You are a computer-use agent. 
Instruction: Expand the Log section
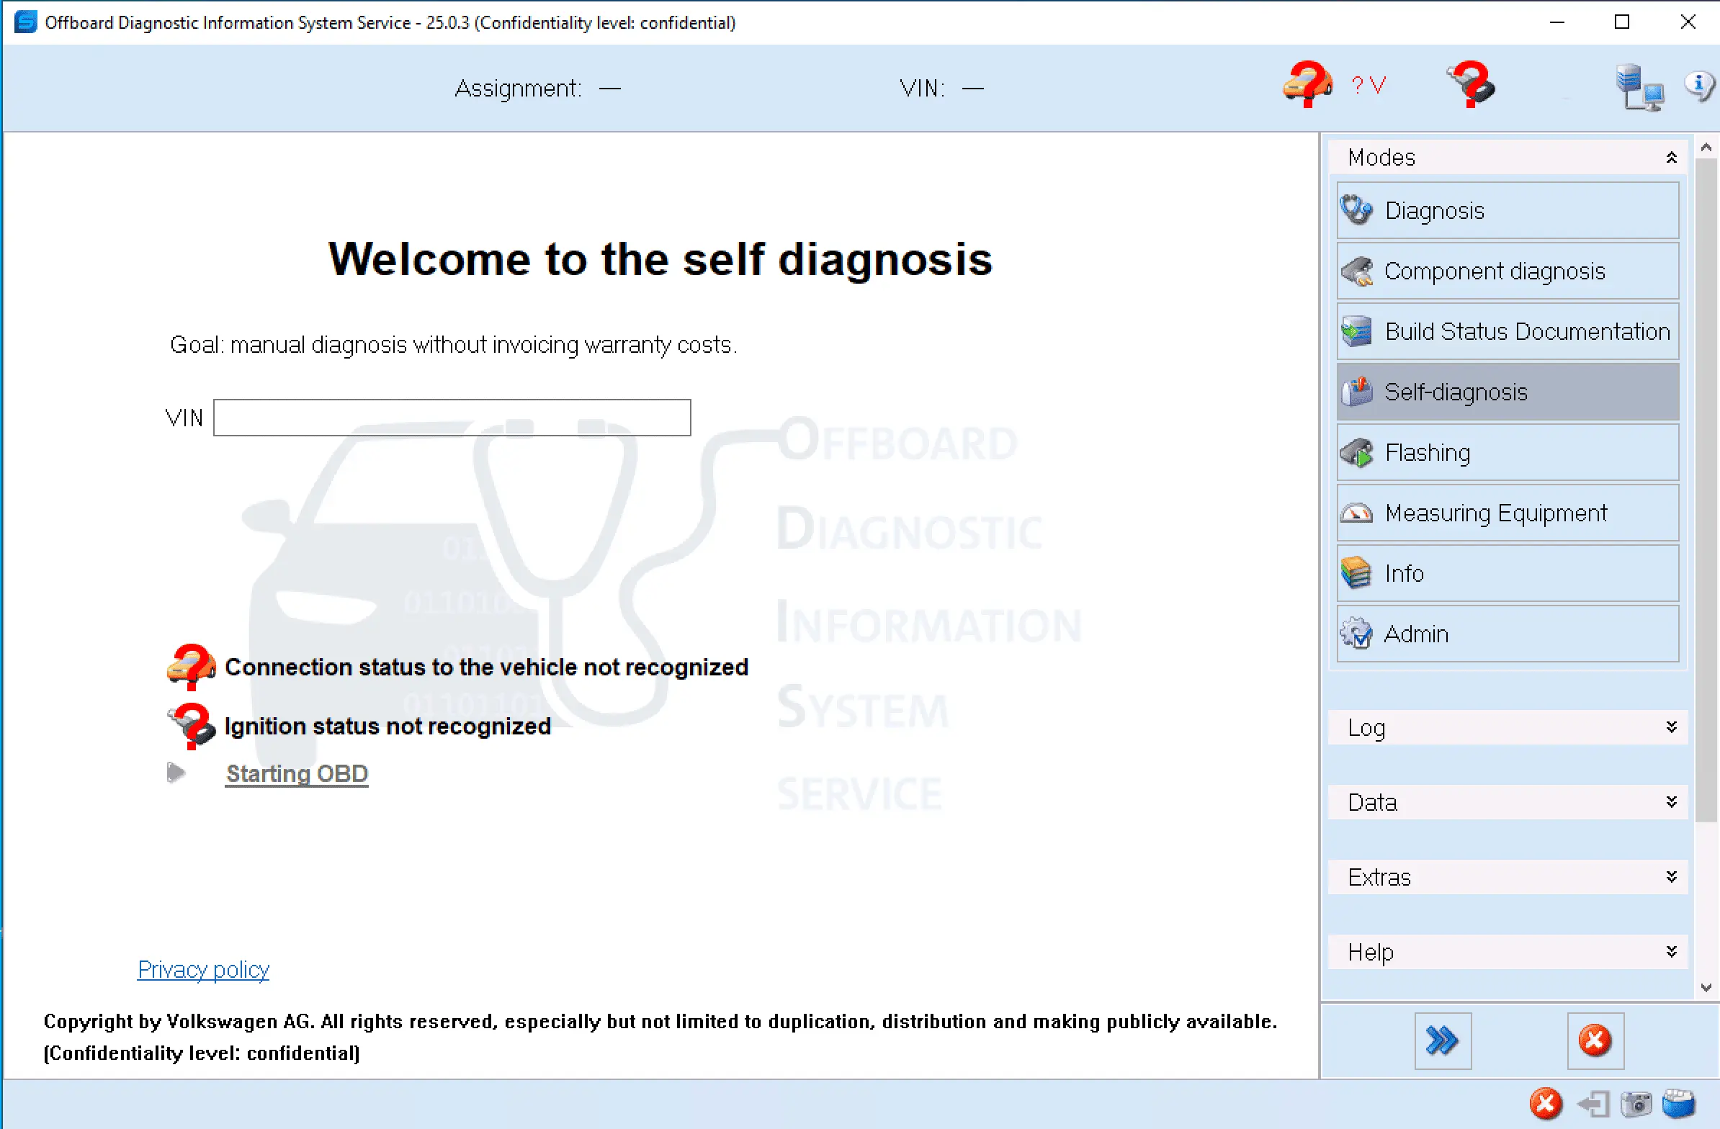click(1671, 727)
